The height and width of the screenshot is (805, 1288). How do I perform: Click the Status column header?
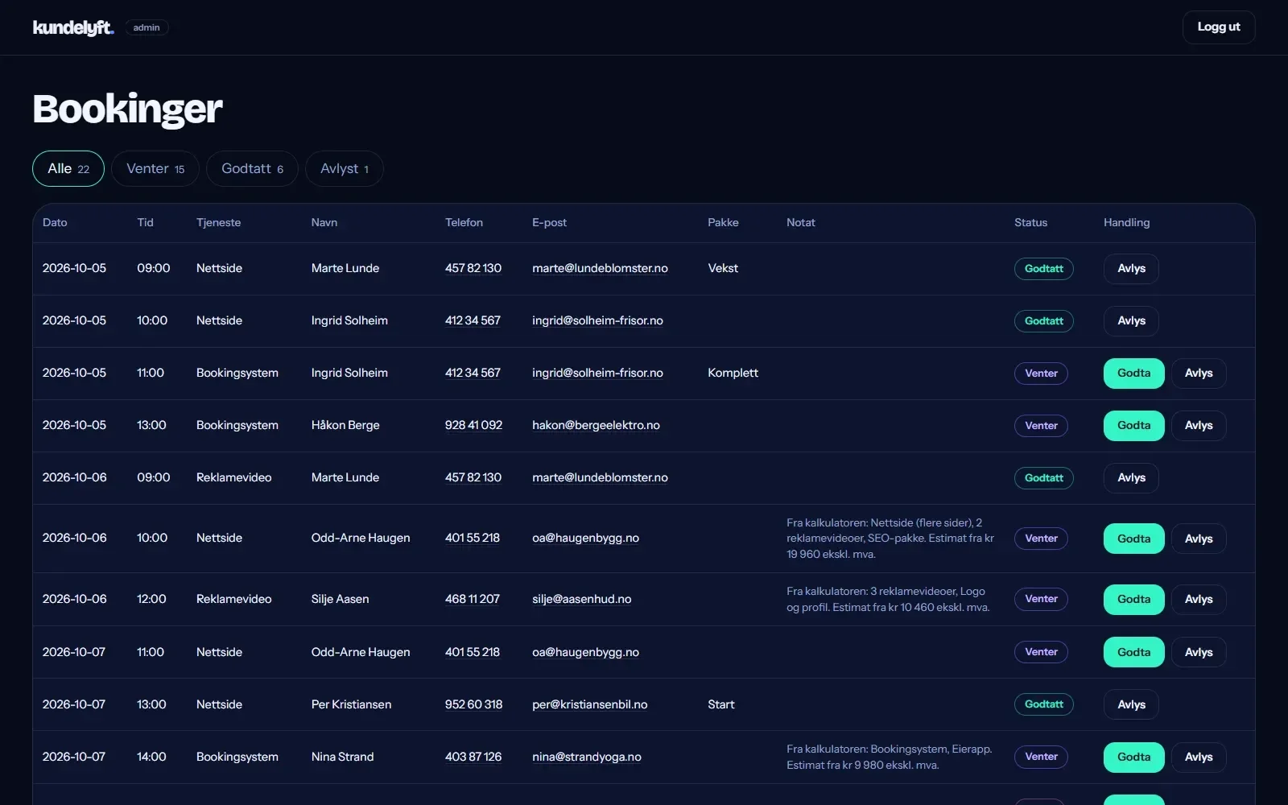(x=1030, y=222)
